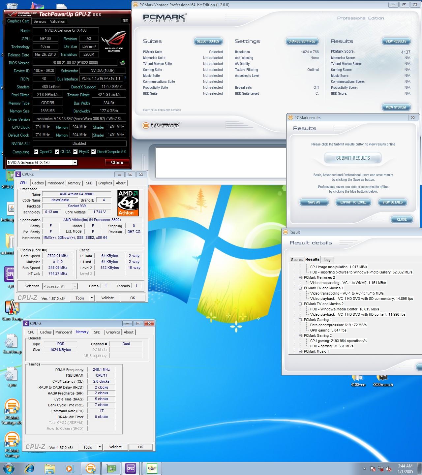Image resolution: width=422 pixels, height=475 pixels.
Task: Switch to CPU-Z taskbar button
Action: tap(131, 468)
